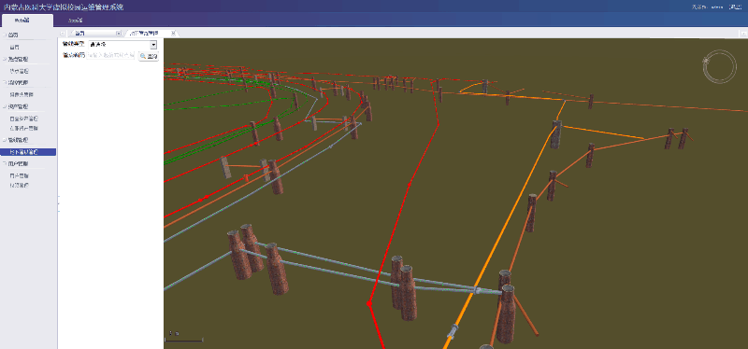Click the collapse handle on the query panel's left edge
748x349 pixels.
pyautogui.click(x=58, y=203)
